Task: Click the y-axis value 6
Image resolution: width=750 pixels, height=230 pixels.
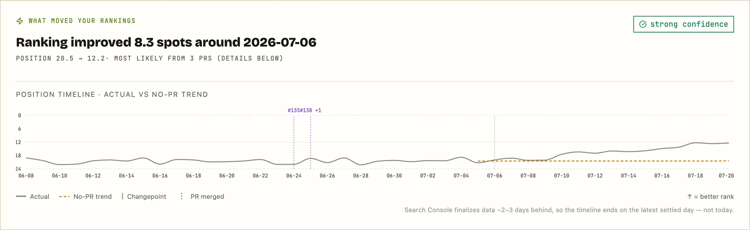Action: point(19,129)
